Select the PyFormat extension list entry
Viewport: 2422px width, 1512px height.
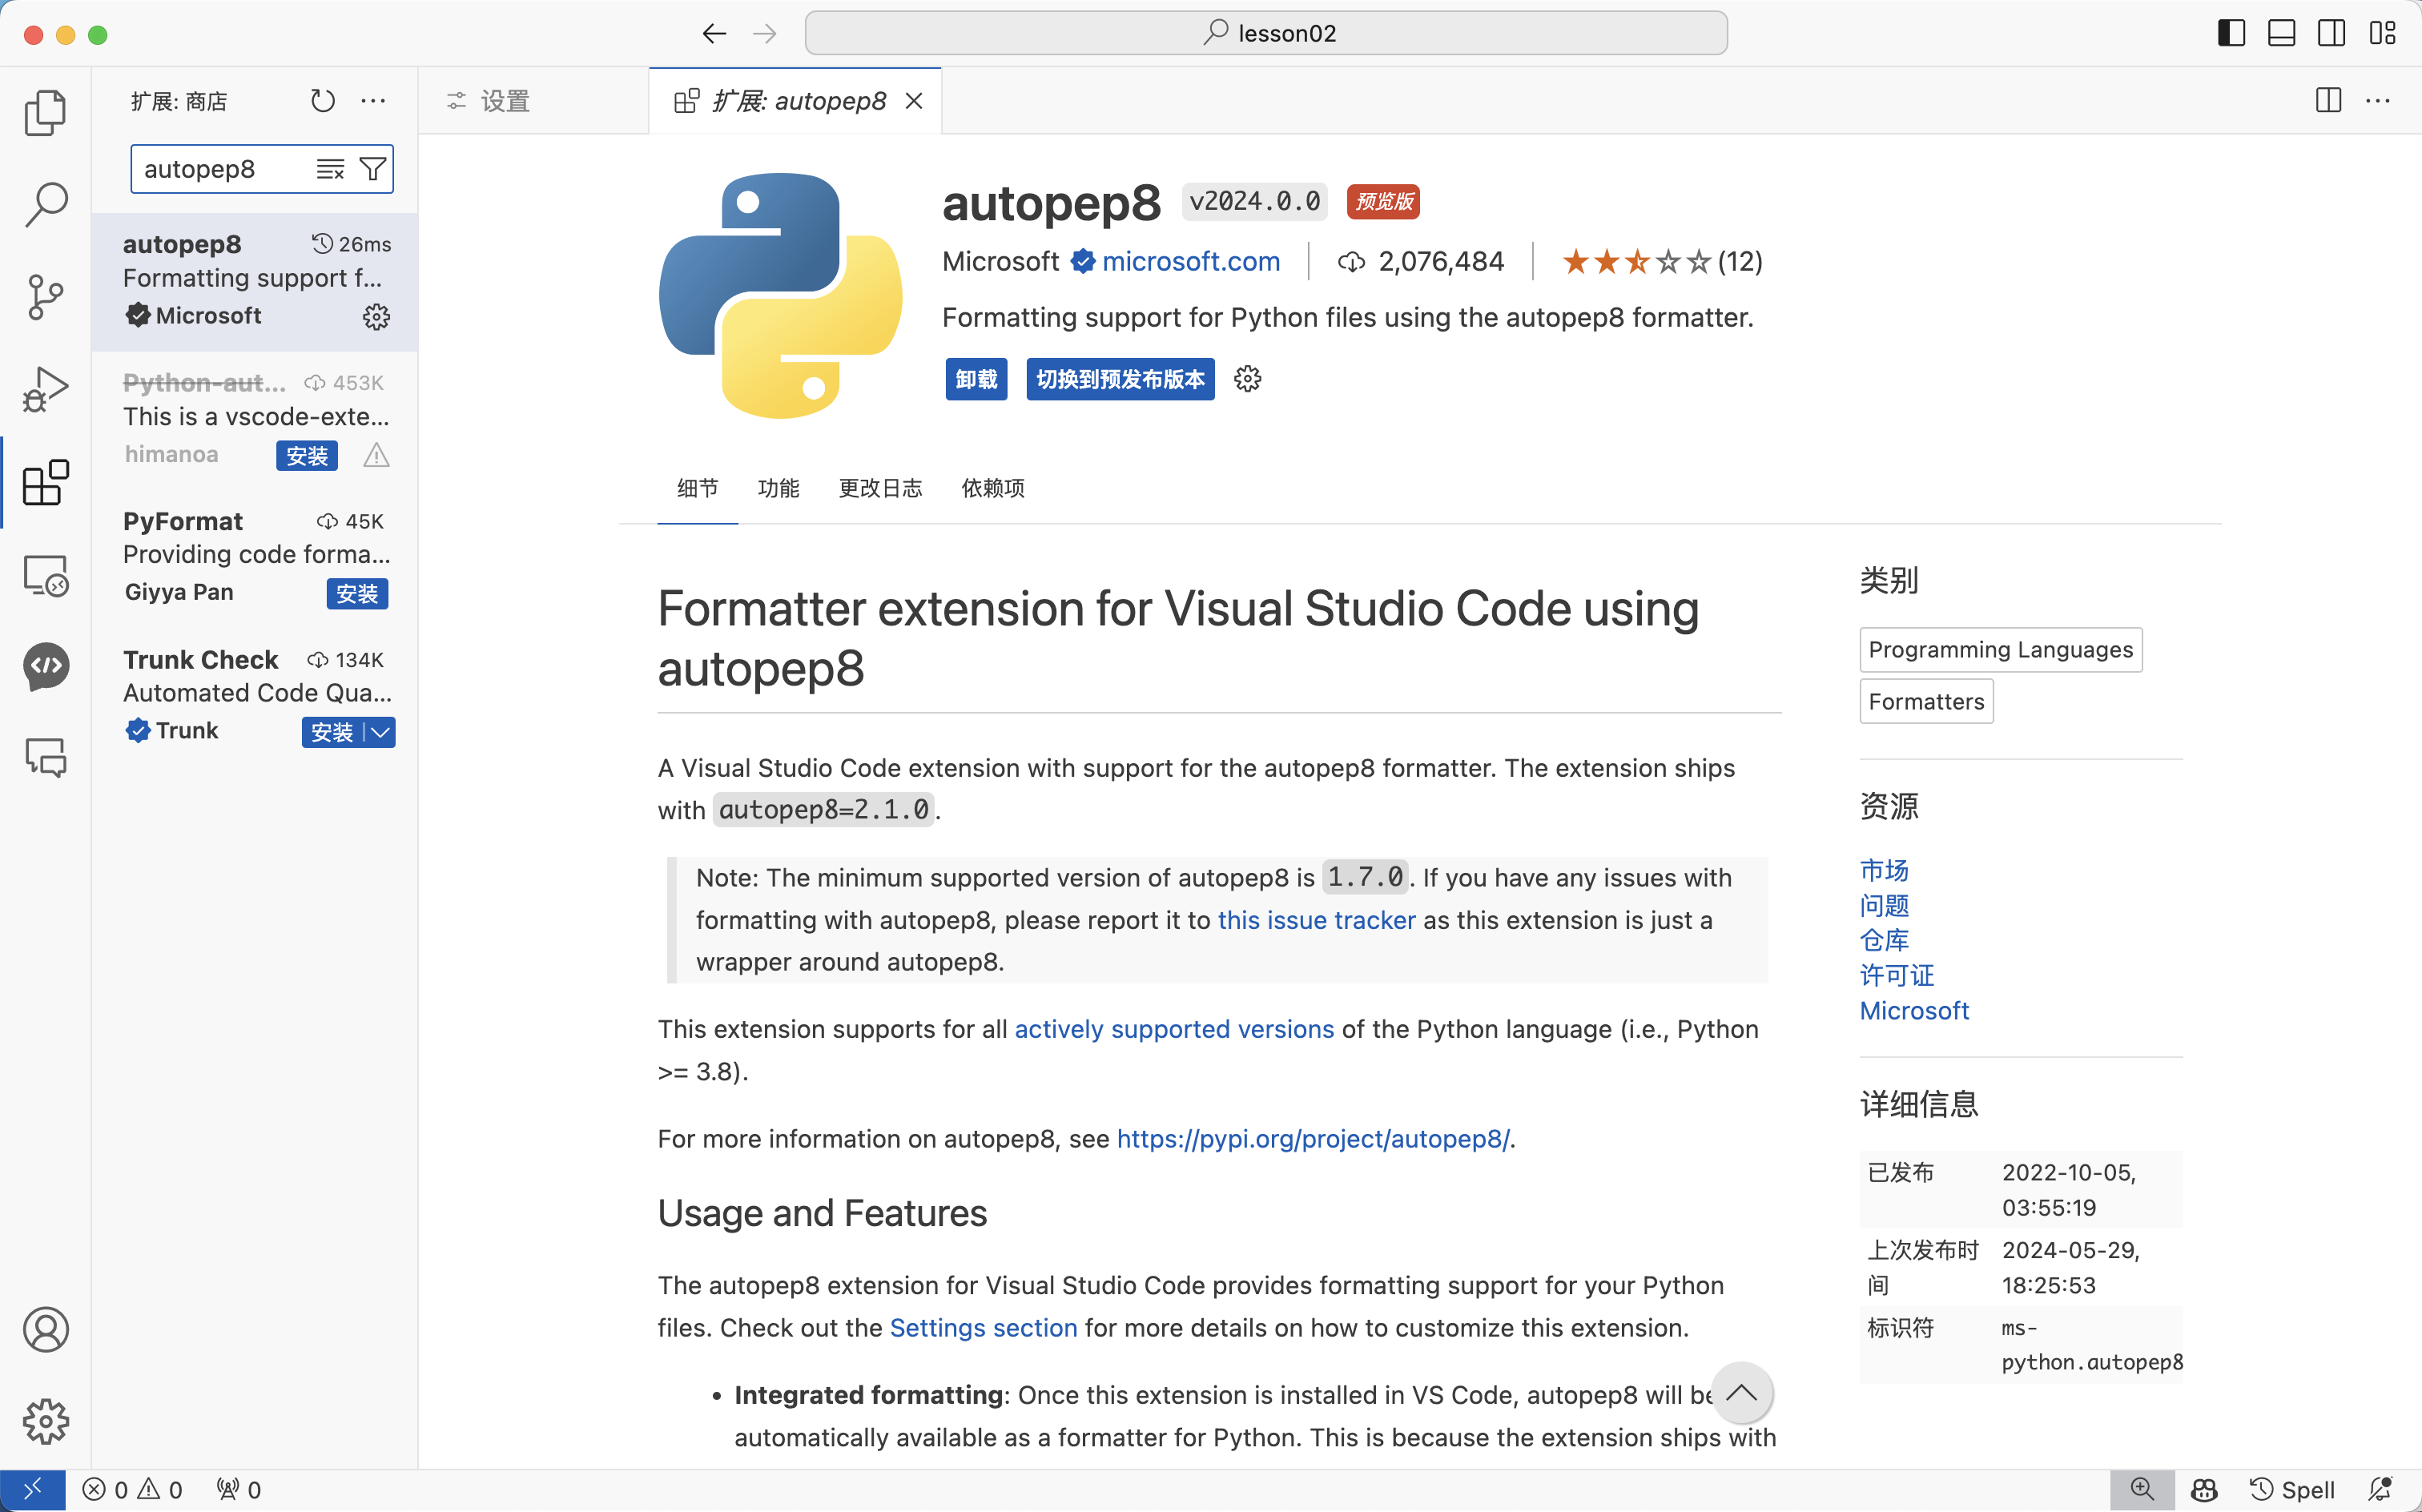pyautogui.click(x=255, y=558)
